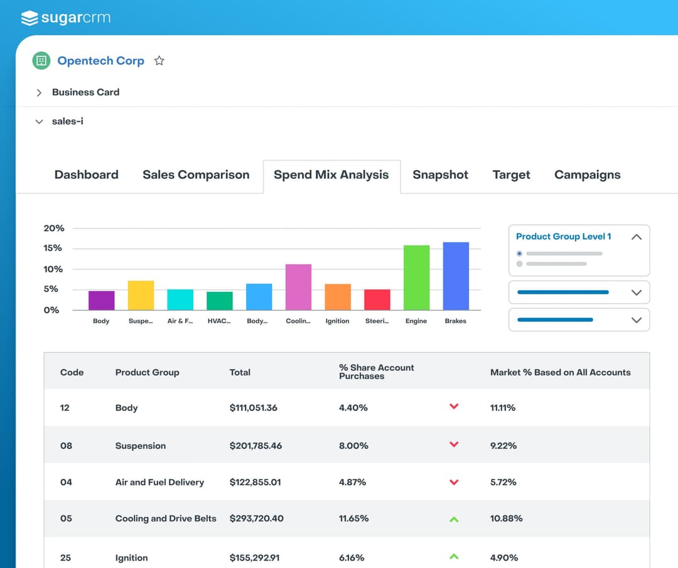
Task: Click the blue Brakes bar in the chart
Action: 456,276
